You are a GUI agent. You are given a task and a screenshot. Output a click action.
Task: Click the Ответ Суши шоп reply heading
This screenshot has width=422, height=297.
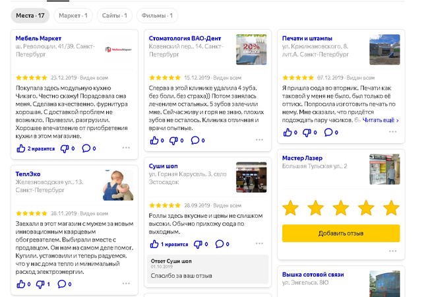(171, 261)
